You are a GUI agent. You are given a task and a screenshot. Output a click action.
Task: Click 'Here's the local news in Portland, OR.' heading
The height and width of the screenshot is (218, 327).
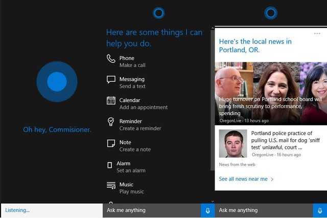pyautogui.click(x=255, y=46)
